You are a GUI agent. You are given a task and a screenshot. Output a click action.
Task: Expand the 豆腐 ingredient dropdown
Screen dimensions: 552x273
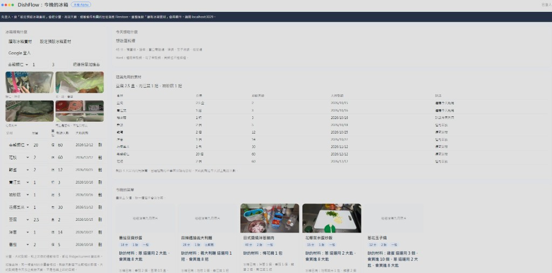[x=18, y=220]
